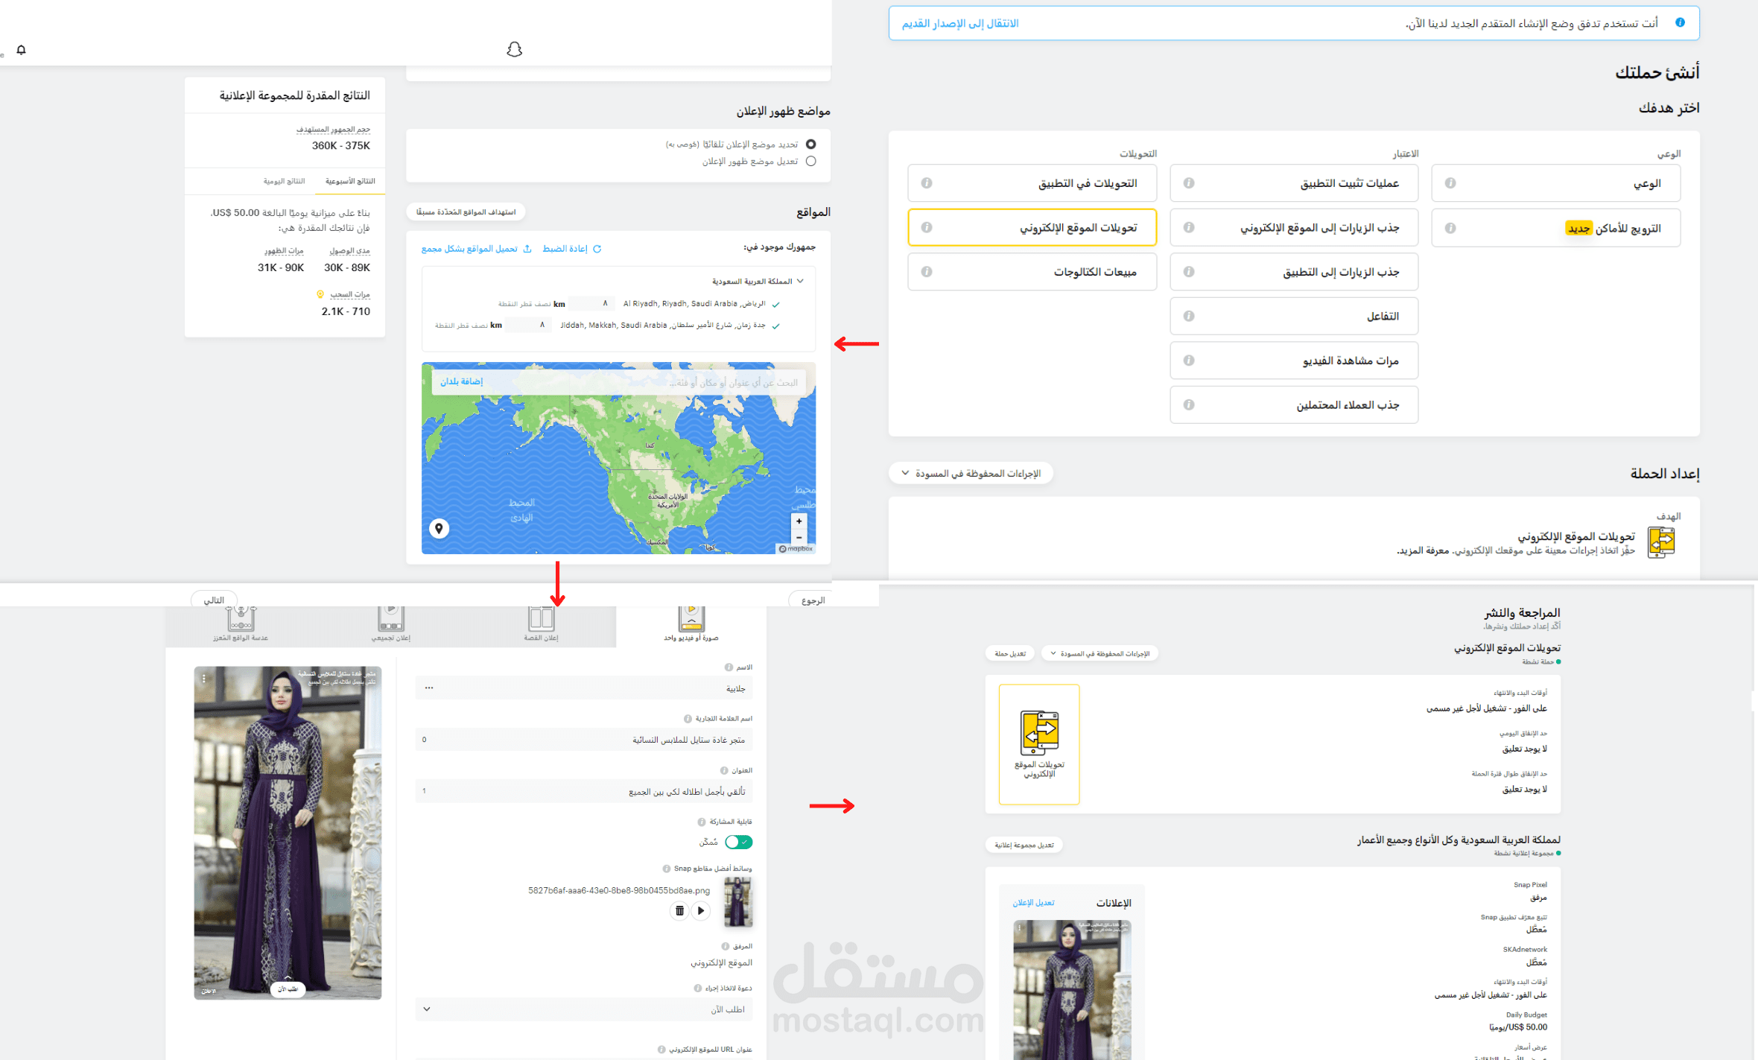Click the map location pin button
Screen dimensions: 1758x1060
click(439, 528)
